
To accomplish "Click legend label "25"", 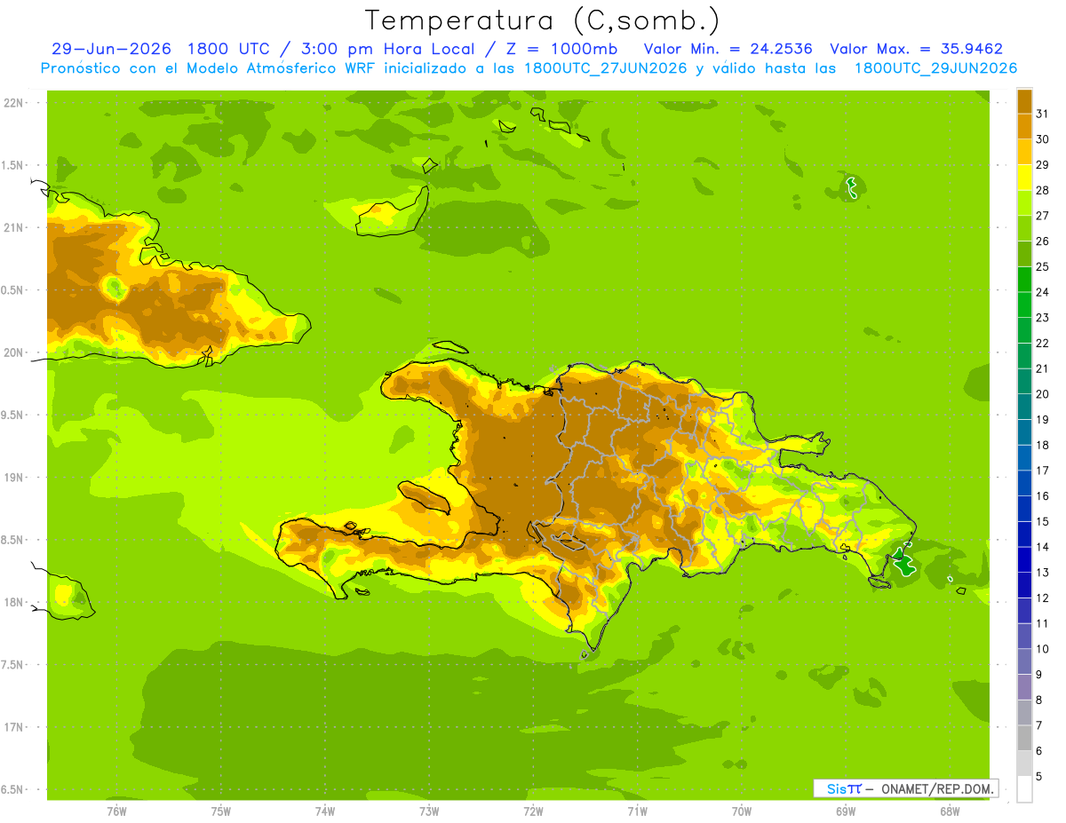I will coord(1042,266).
